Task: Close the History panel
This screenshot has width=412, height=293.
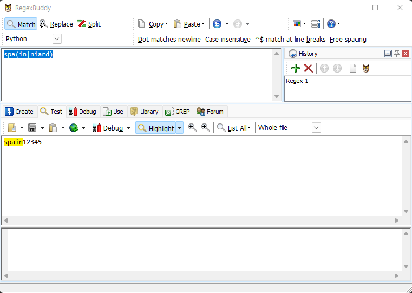Action: point(406,54)
